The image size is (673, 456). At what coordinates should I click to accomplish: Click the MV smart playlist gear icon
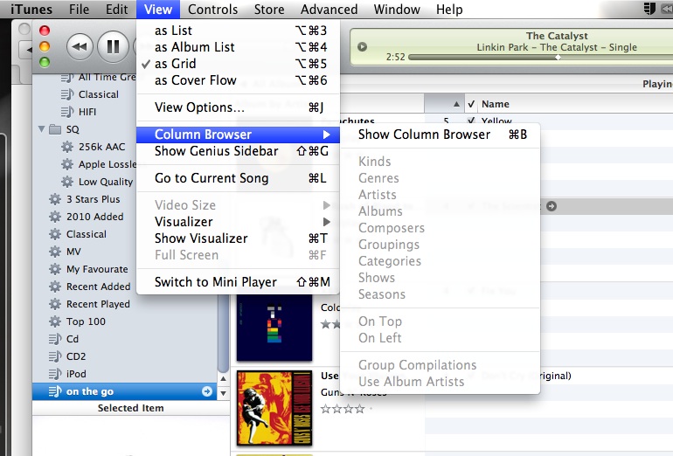click(x=55, y=252)
